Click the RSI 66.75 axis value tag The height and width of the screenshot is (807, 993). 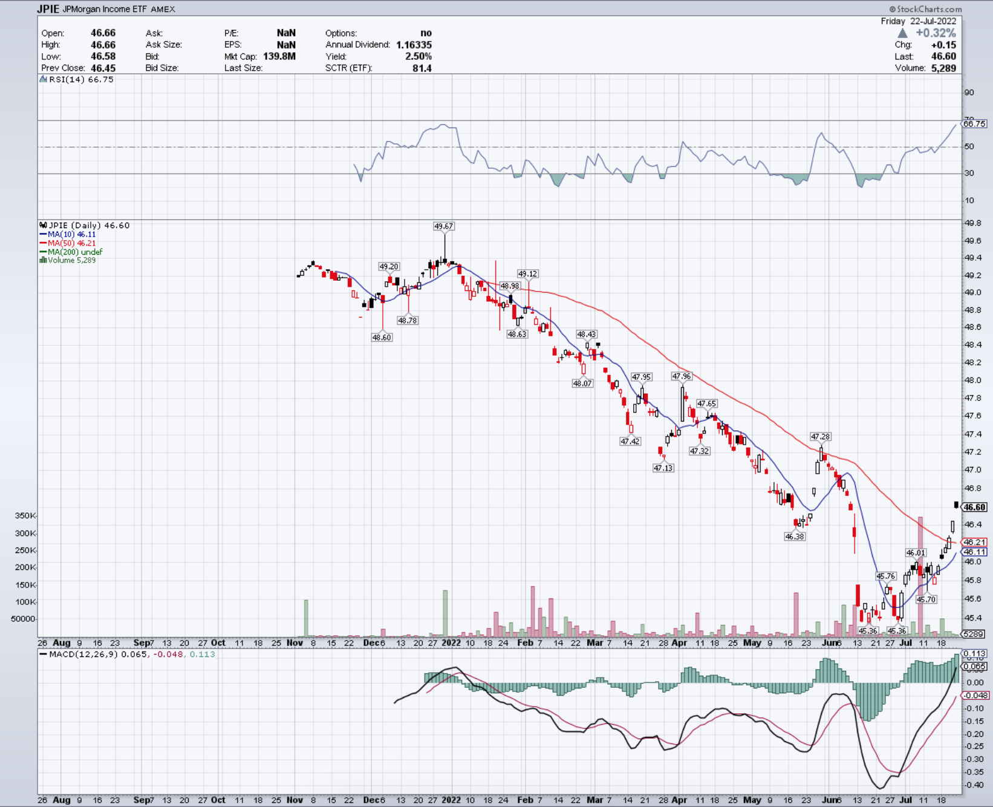[974, 123]
